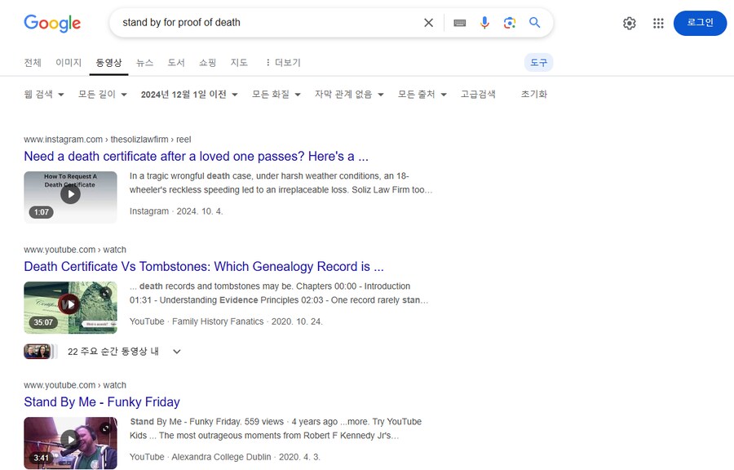Open the 2024년 12월 1일 이전 date dropdown
Viewport: 734px width, 470px height.
(189, 95)
